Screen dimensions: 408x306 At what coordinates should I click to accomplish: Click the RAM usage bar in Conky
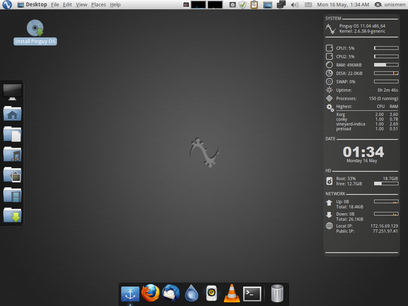386,65
